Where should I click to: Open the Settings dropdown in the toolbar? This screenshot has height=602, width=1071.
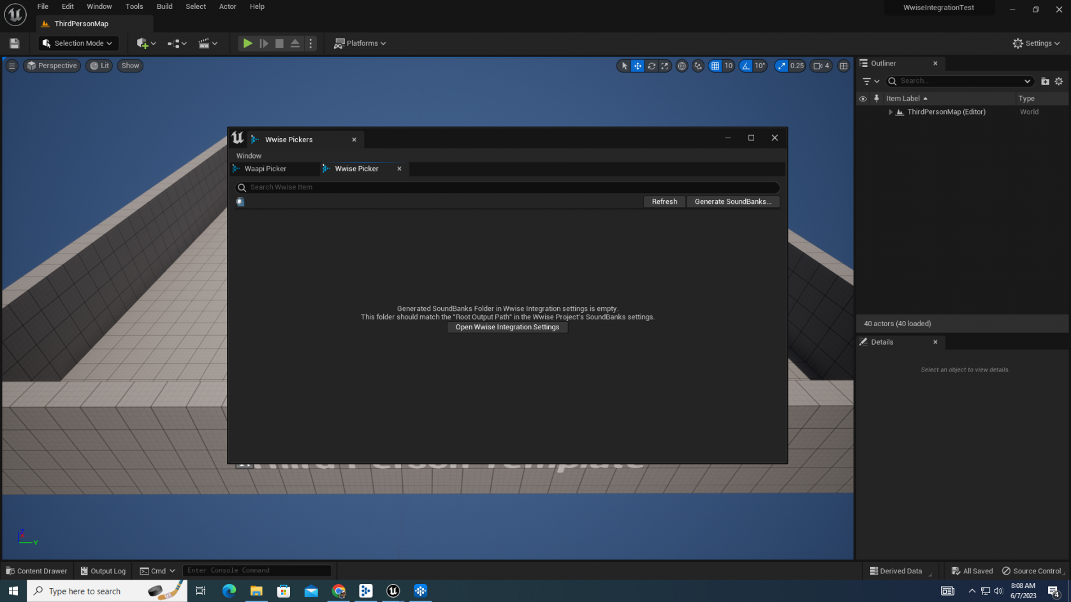point(1036,43)
